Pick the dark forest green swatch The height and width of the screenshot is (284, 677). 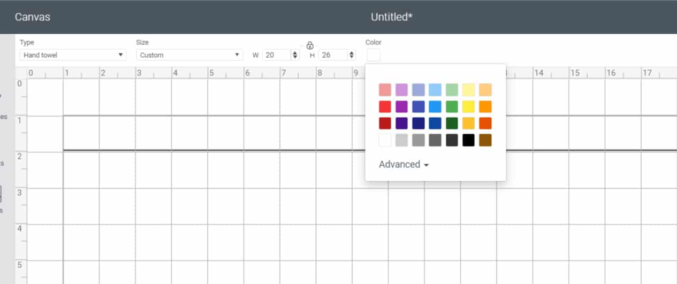pos(452,124)
